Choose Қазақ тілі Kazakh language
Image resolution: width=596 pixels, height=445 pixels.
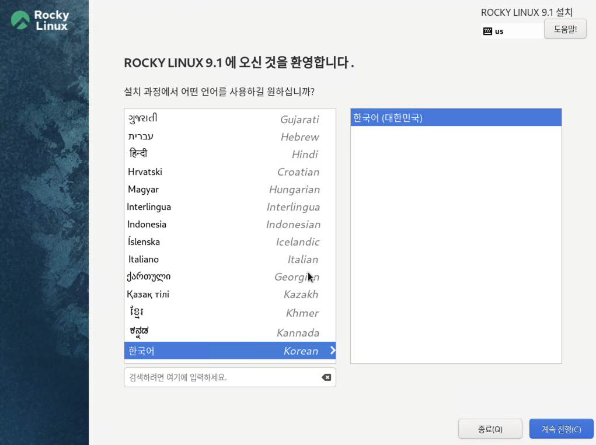click(229, 295)
